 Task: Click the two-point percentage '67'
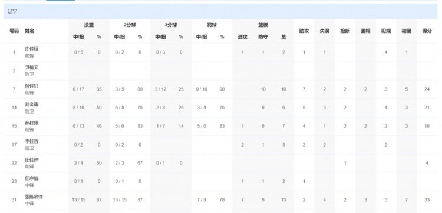(140, 163)
